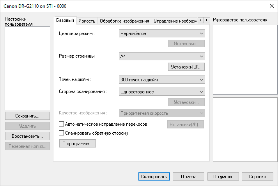The width and height of the screenshot is (278, 186).
Task: Click the По умолч. button
Action: click(x=223, y=177)
